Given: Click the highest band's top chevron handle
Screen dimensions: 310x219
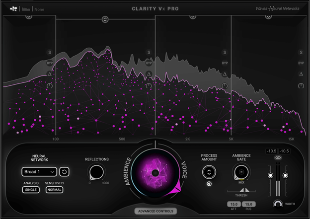Looking at the screenshot, I should (x=268, y=16).
